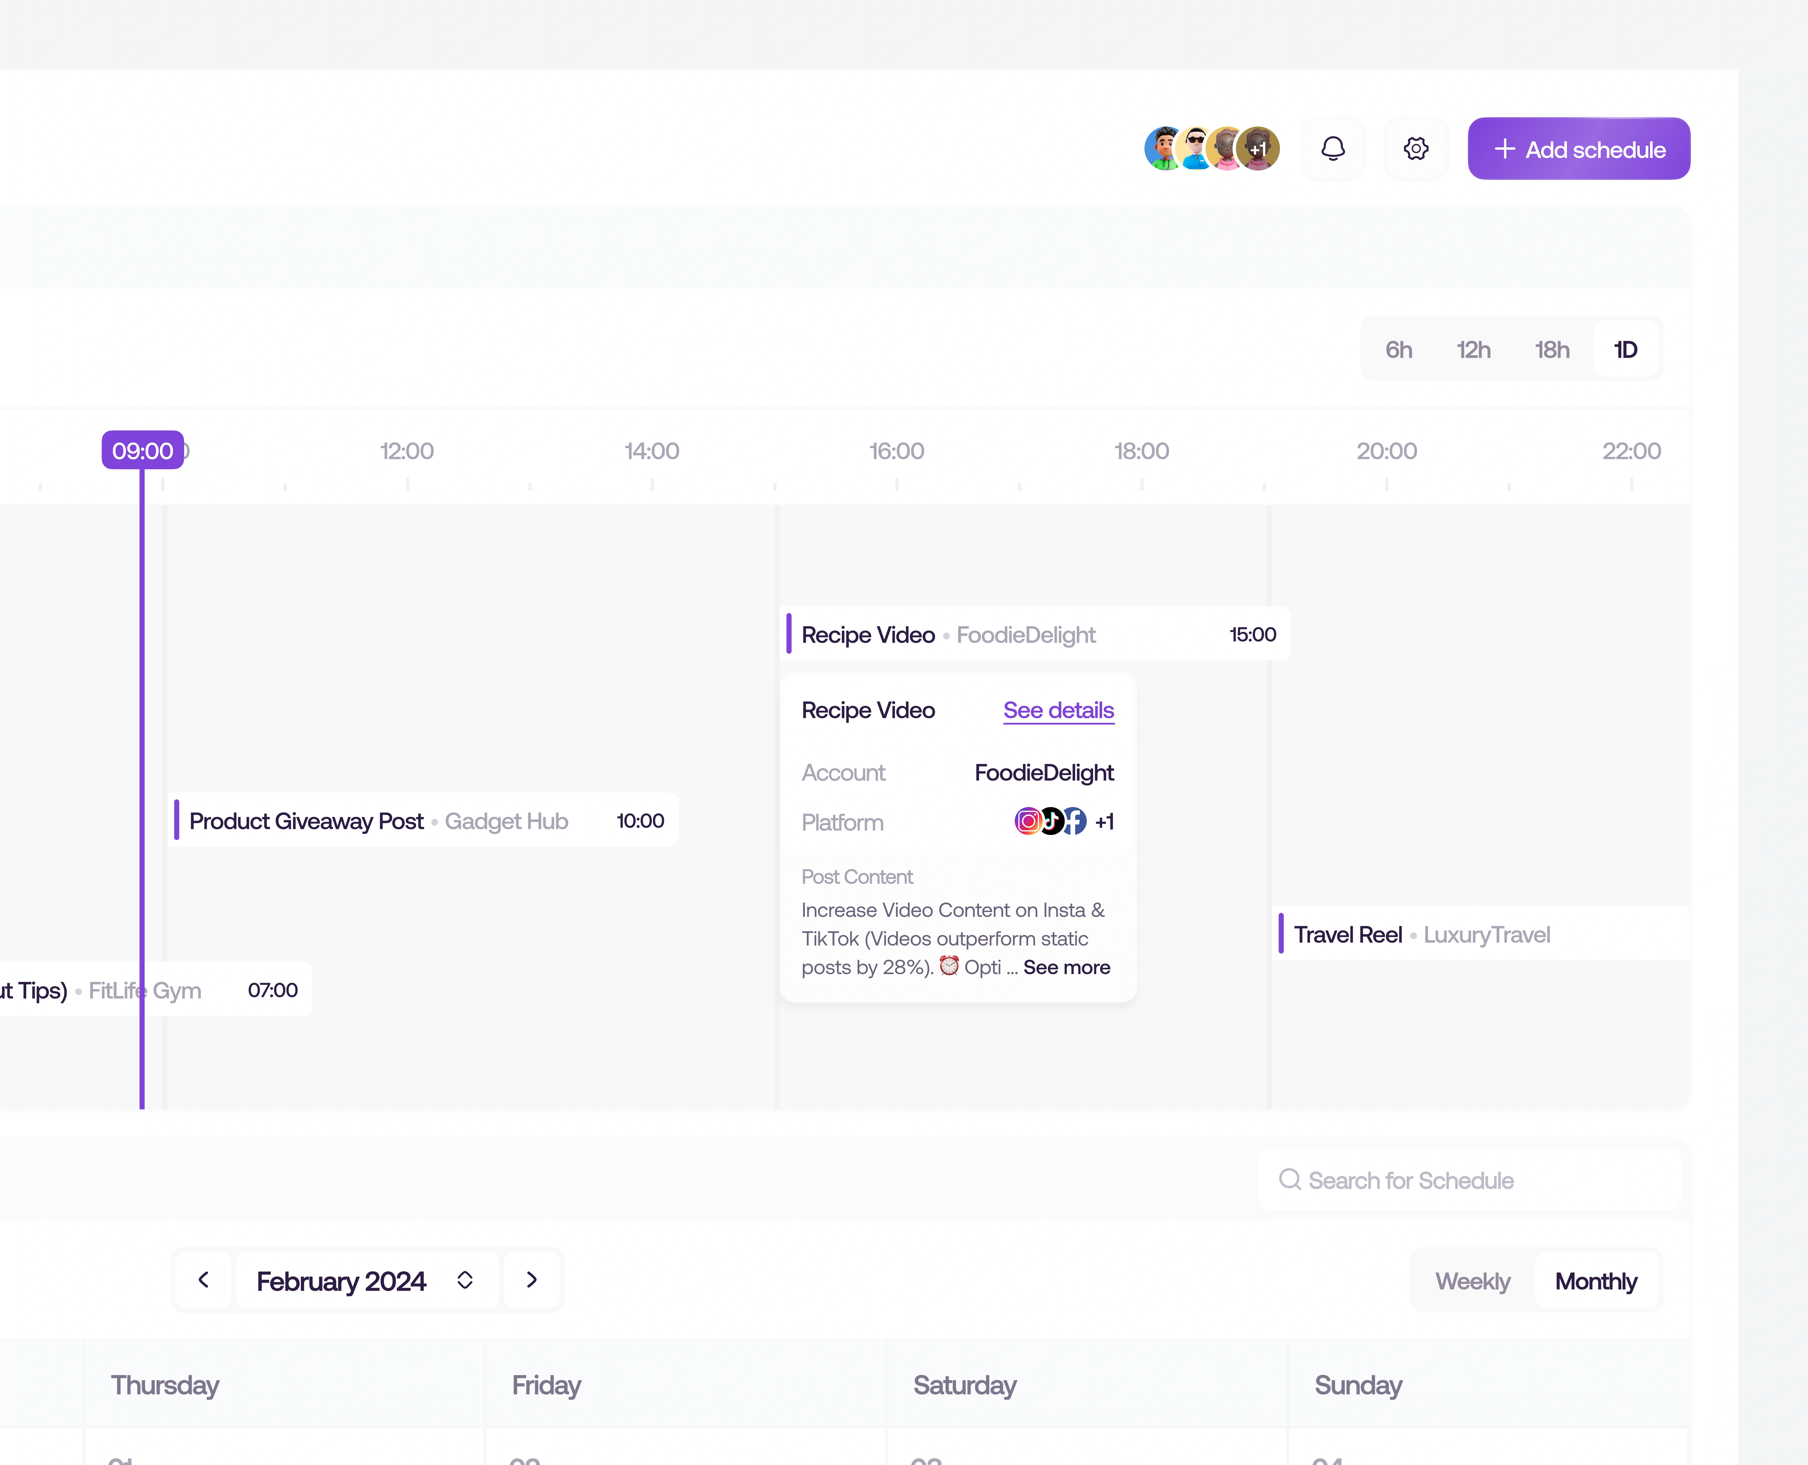
Task: Open the notifications bell
Action: [x=1333, y=148]
